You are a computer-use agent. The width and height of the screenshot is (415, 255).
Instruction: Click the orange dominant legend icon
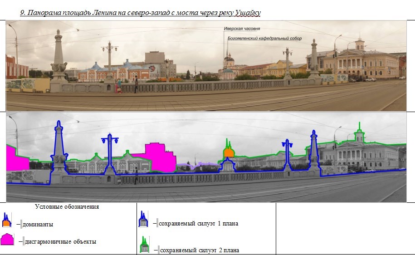click(x=6, y=220)
